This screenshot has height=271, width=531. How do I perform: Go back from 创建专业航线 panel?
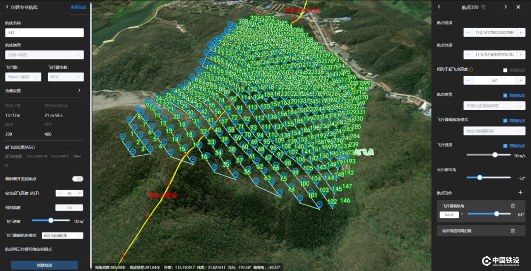tap(7, 7)
